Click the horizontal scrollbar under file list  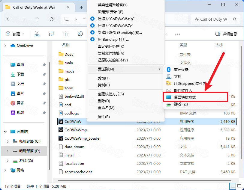[x=145, y=180]
